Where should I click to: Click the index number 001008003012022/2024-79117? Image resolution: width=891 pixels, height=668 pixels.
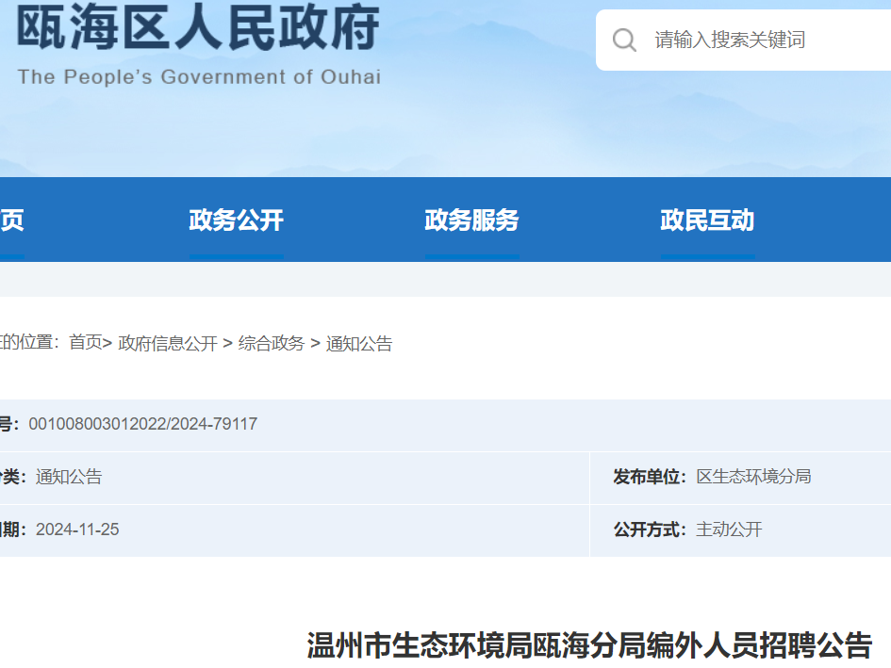143,424
